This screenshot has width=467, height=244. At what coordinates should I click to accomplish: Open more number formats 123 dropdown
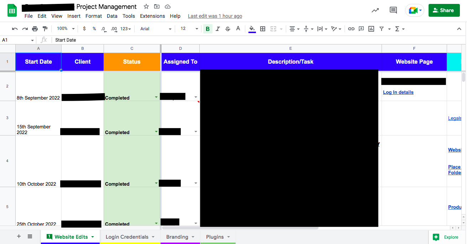tap(126, 29)
